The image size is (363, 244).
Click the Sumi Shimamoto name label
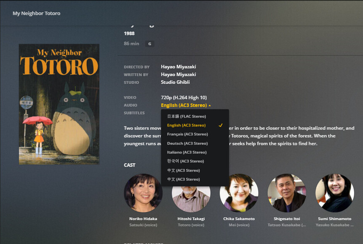click(335, 219)
